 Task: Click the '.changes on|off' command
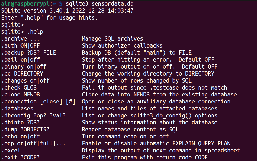25,81
